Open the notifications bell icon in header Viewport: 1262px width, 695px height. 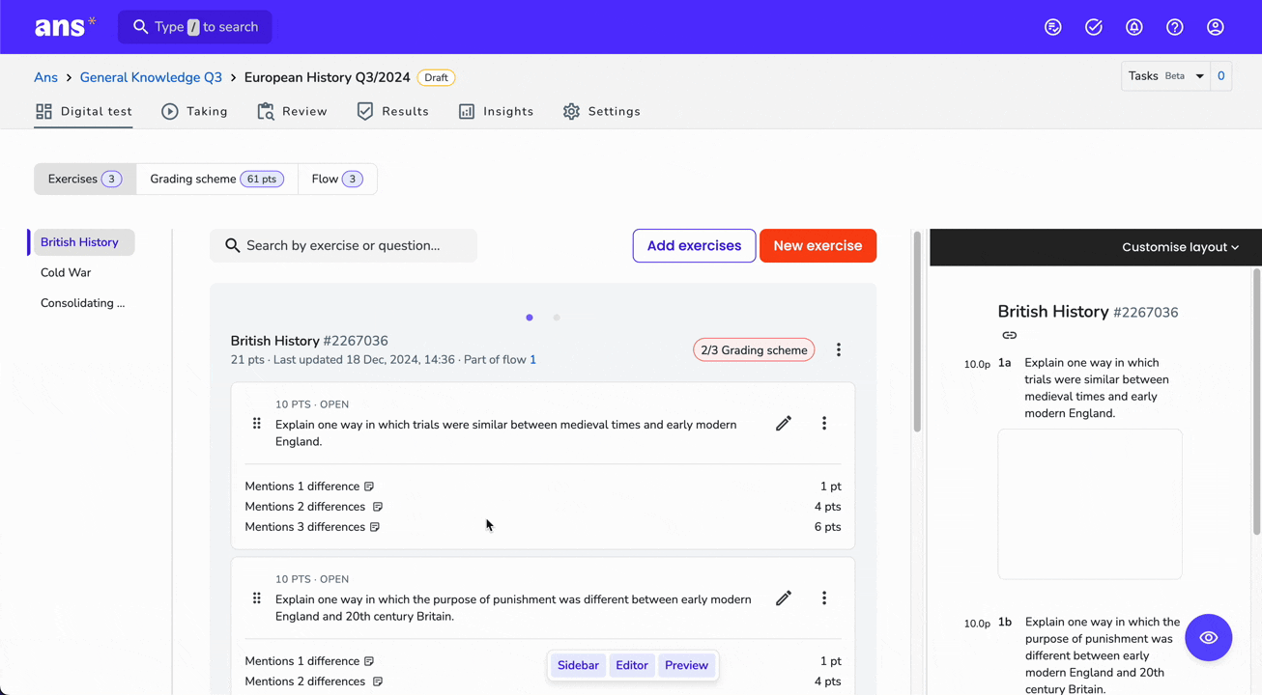point(1134,27)
